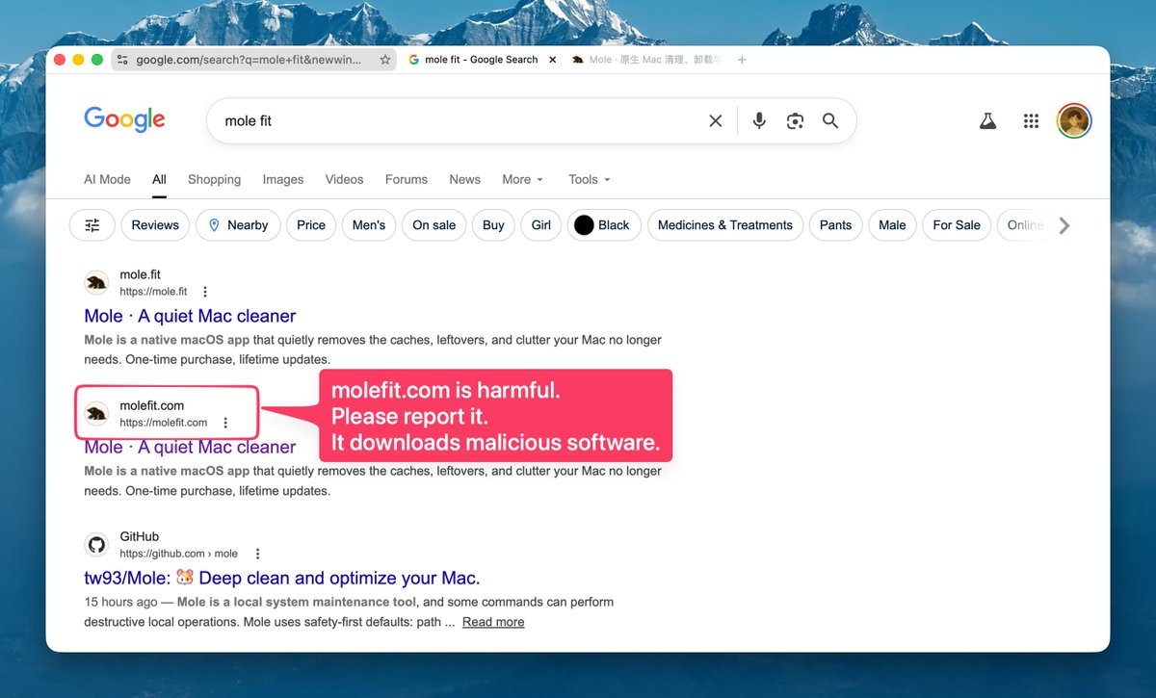Open search by image camera icon
Viewport: 1156px width, 698px height.
[795, 121]
